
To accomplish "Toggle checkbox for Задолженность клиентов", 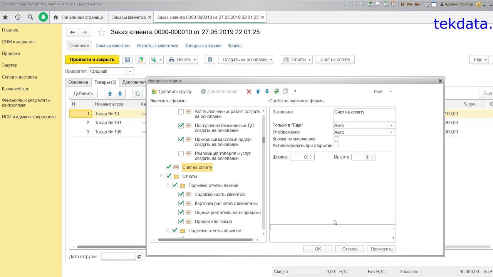I will (x=181, y=194).
